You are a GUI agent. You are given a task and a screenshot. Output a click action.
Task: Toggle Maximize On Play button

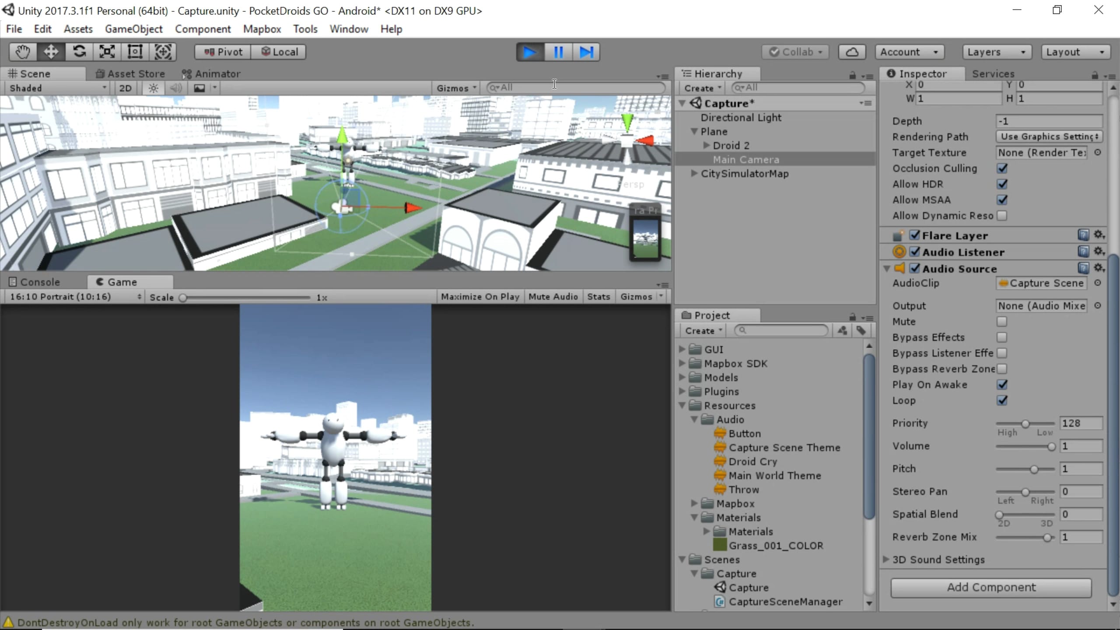pos(480,297)
